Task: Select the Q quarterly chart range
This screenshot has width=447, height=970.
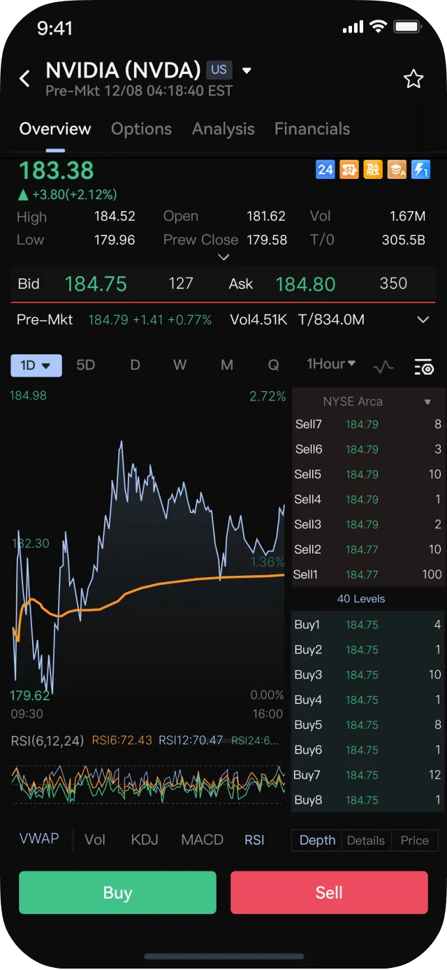Action: [x=274, y=365]
